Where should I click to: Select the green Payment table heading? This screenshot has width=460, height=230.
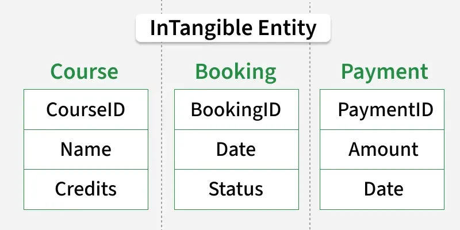[x=384, y=72]
